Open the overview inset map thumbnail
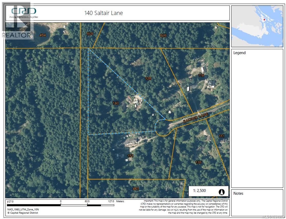The image size is (286, 219). point(257,26)
